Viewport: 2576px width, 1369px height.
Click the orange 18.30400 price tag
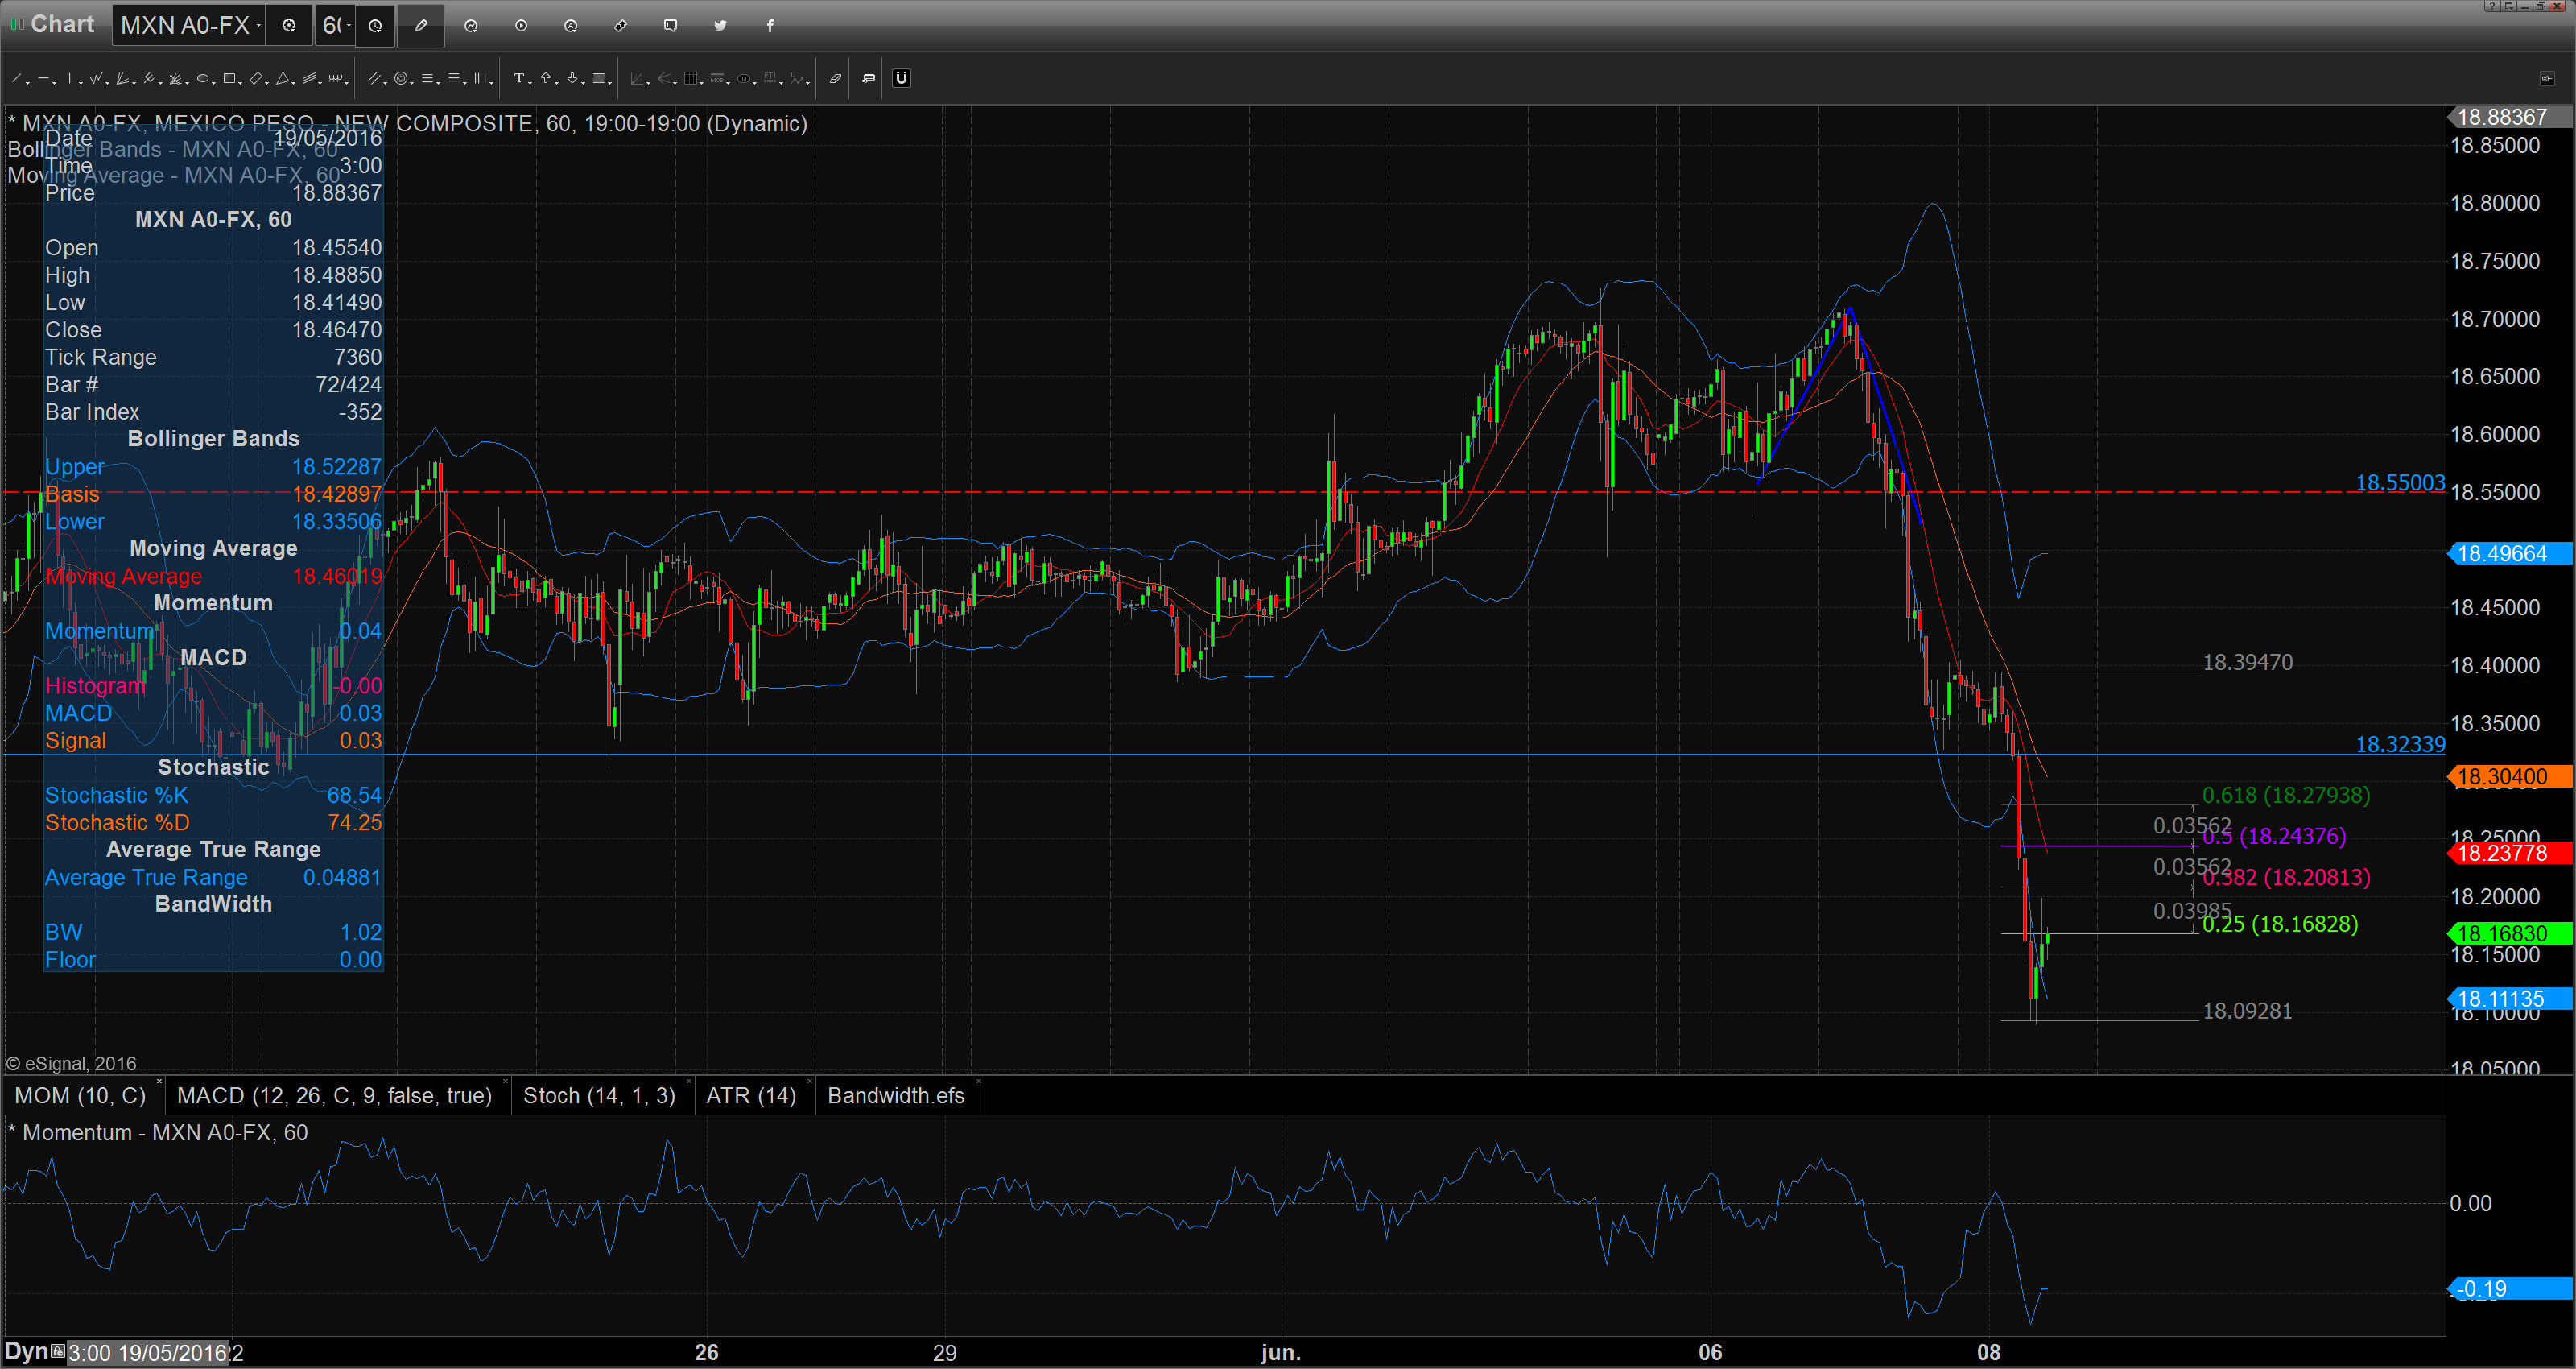(x=2509, y=776)
